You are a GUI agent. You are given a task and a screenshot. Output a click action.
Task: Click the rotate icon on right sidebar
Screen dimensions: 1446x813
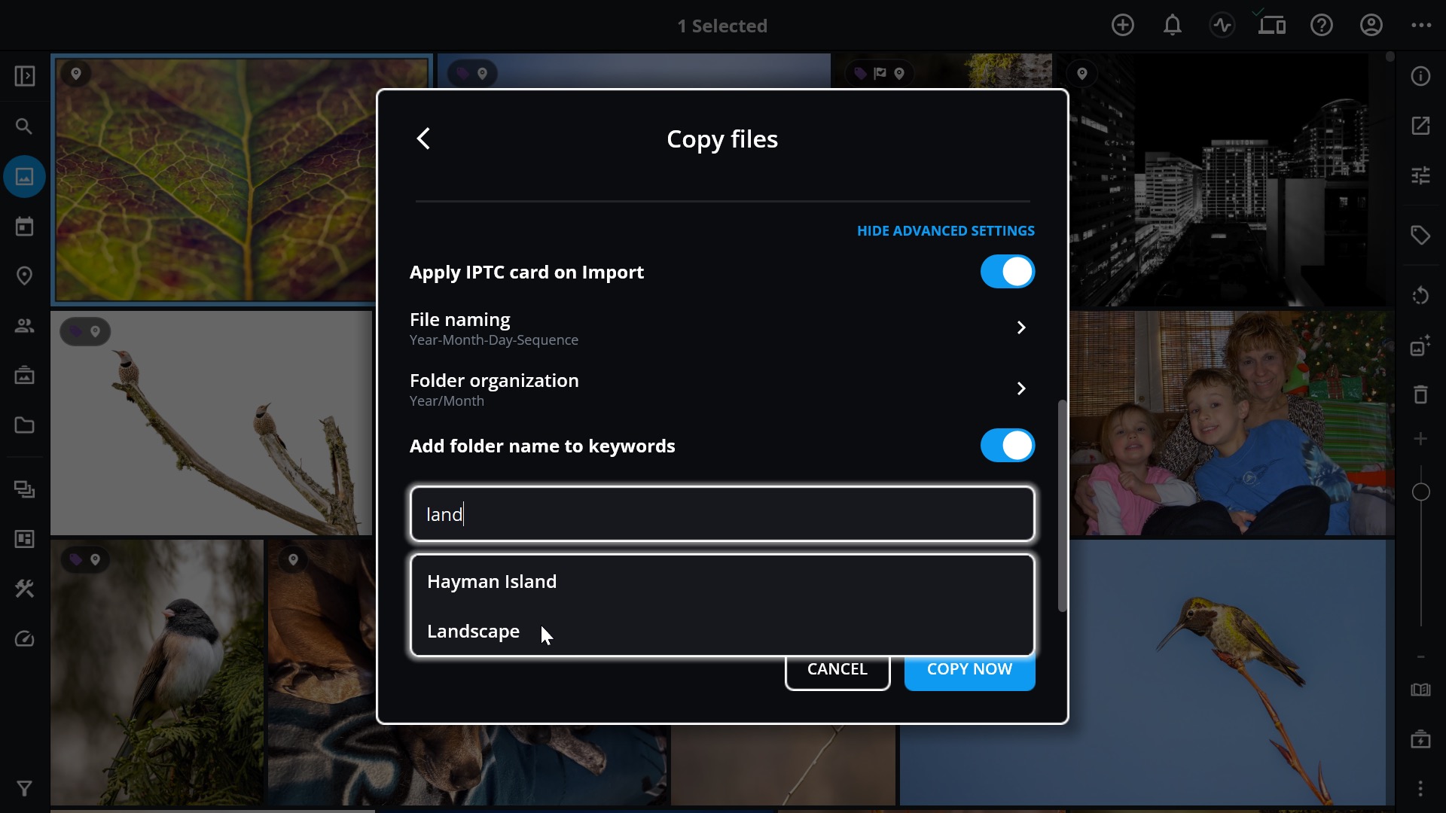pos(1420,295)
